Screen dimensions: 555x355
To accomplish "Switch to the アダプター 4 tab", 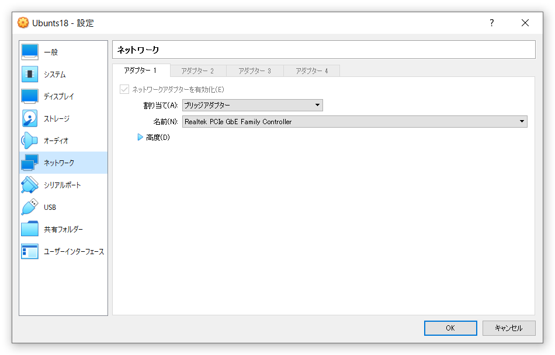I will click(x=312, y=69).
